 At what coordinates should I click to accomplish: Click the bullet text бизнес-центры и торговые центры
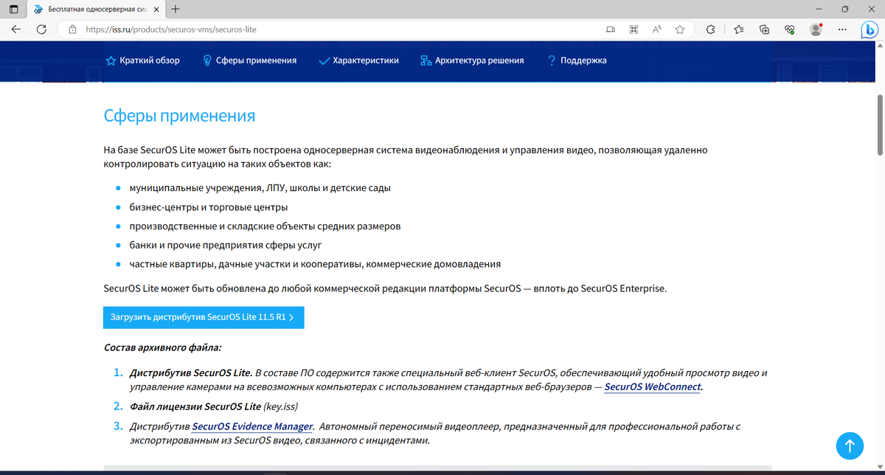209,207
